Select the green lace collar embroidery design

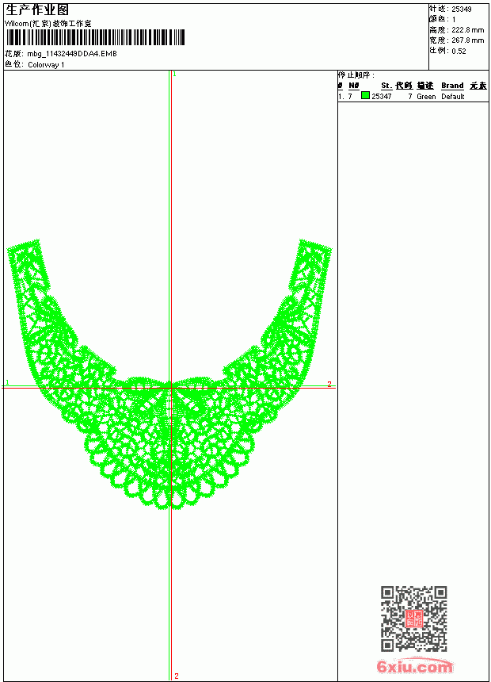click(x=169, y=374)
